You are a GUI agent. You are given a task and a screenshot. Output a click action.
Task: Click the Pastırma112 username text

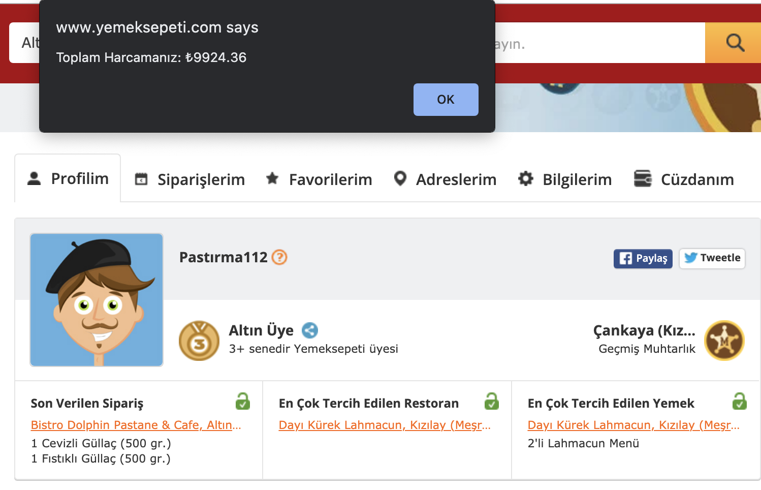click(x=224, y=257)
